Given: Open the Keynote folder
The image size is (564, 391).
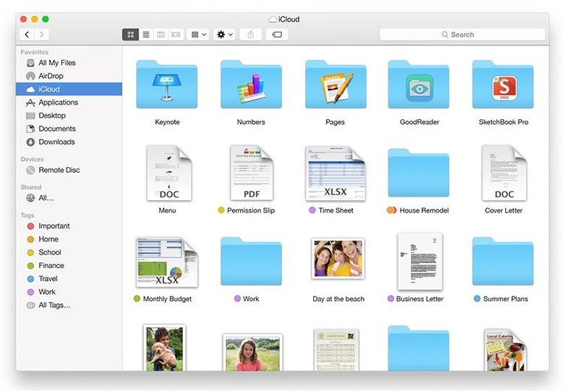Looking at the screenshot, I should 166,85.
